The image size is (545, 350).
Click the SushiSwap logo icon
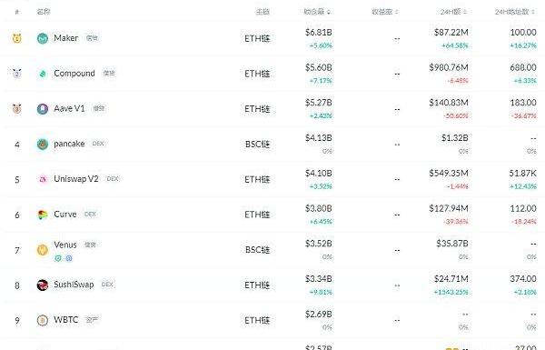(x=43, y=285)
